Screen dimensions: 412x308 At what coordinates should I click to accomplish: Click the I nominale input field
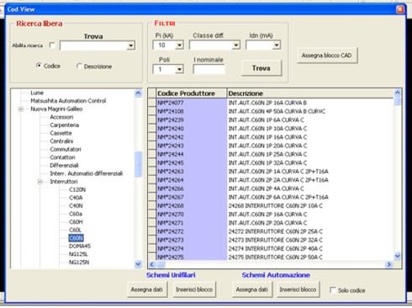click(209, 69)
